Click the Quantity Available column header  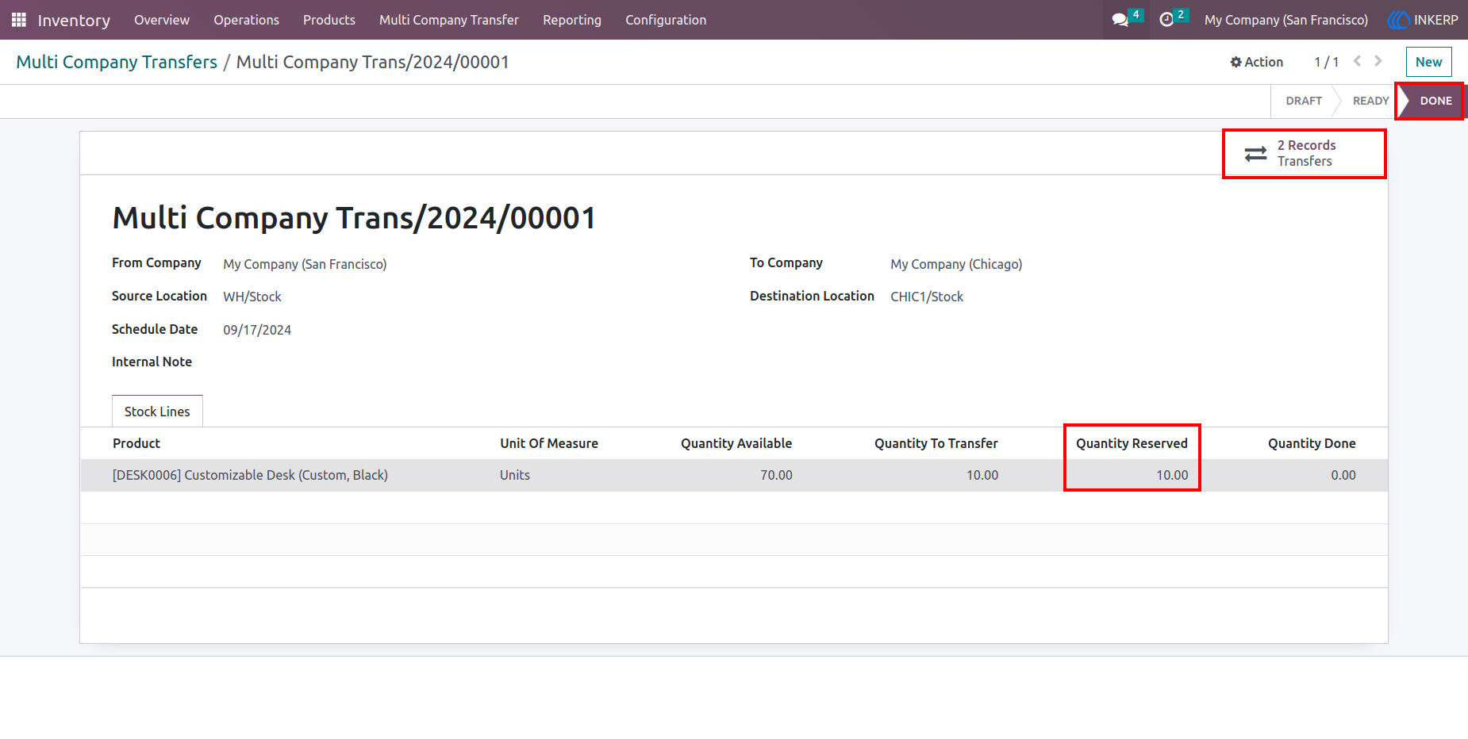coord(736,443)
